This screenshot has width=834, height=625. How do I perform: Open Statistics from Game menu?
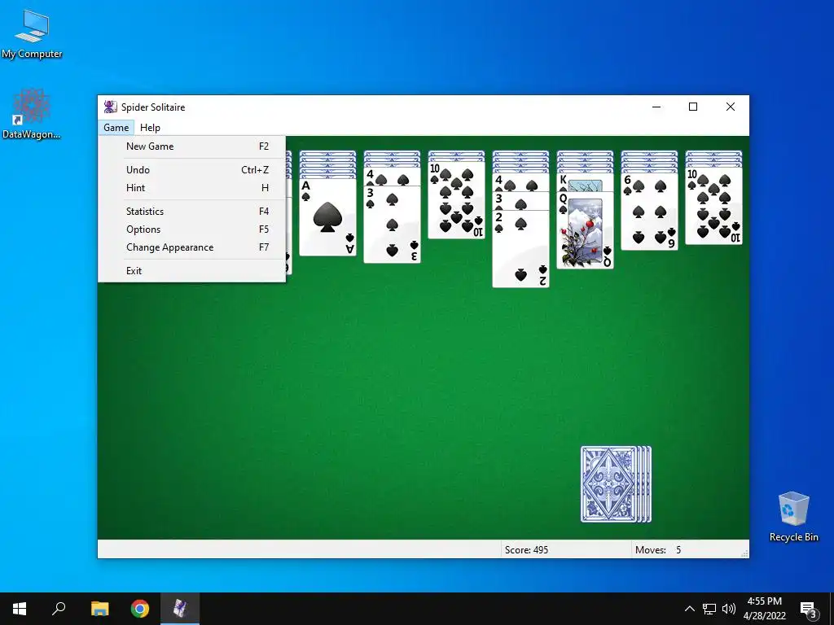click(192, 211)
